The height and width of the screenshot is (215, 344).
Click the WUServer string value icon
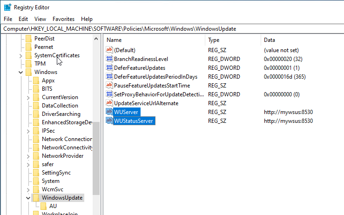109,112
